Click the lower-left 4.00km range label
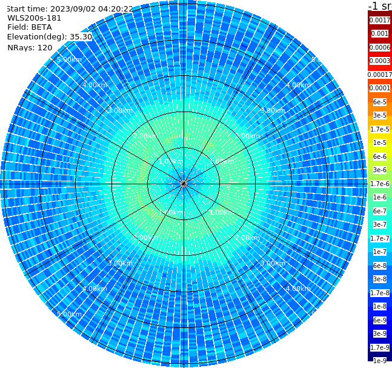Viewport: 392px width, 368px height. [95, 289]
